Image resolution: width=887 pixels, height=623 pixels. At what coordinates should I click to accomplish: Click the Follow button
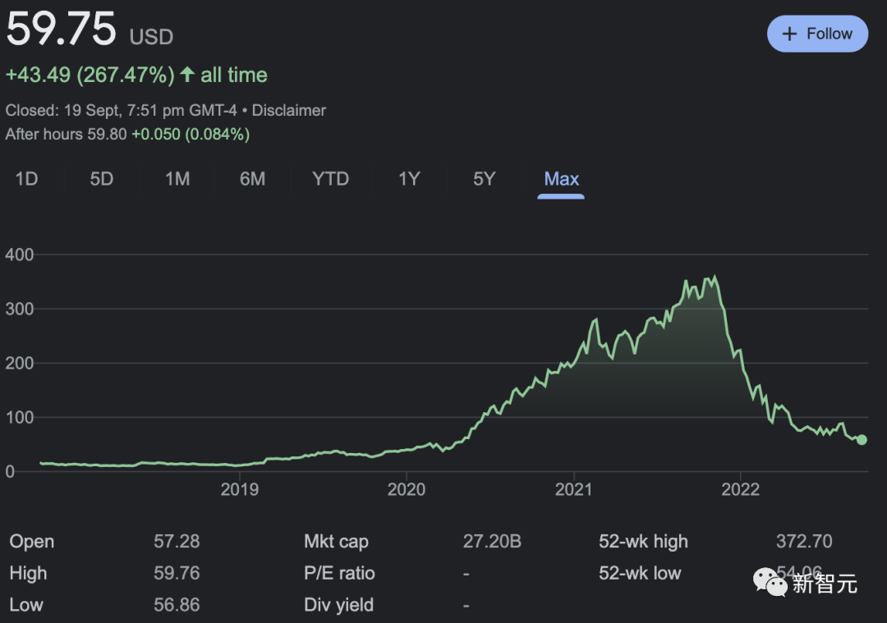click(x=817, y=34)
